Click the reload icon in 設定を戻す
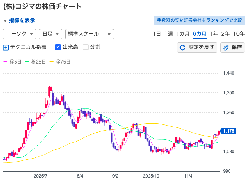The width and height of the screenshot is (249, 182). [x=182, y=48]
